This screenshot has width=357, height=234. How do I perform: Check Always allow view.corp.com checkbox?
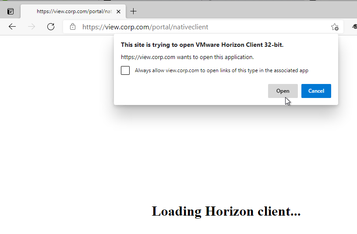click(x=125, y=70)
